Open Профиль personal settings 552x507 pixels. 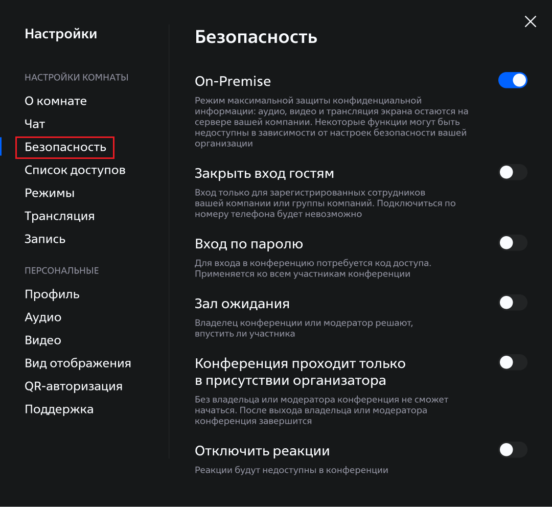pos(52,294)
